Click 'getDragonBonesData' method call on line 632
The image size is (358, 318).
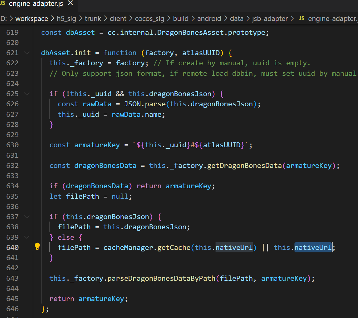click(x=244, y=165)
